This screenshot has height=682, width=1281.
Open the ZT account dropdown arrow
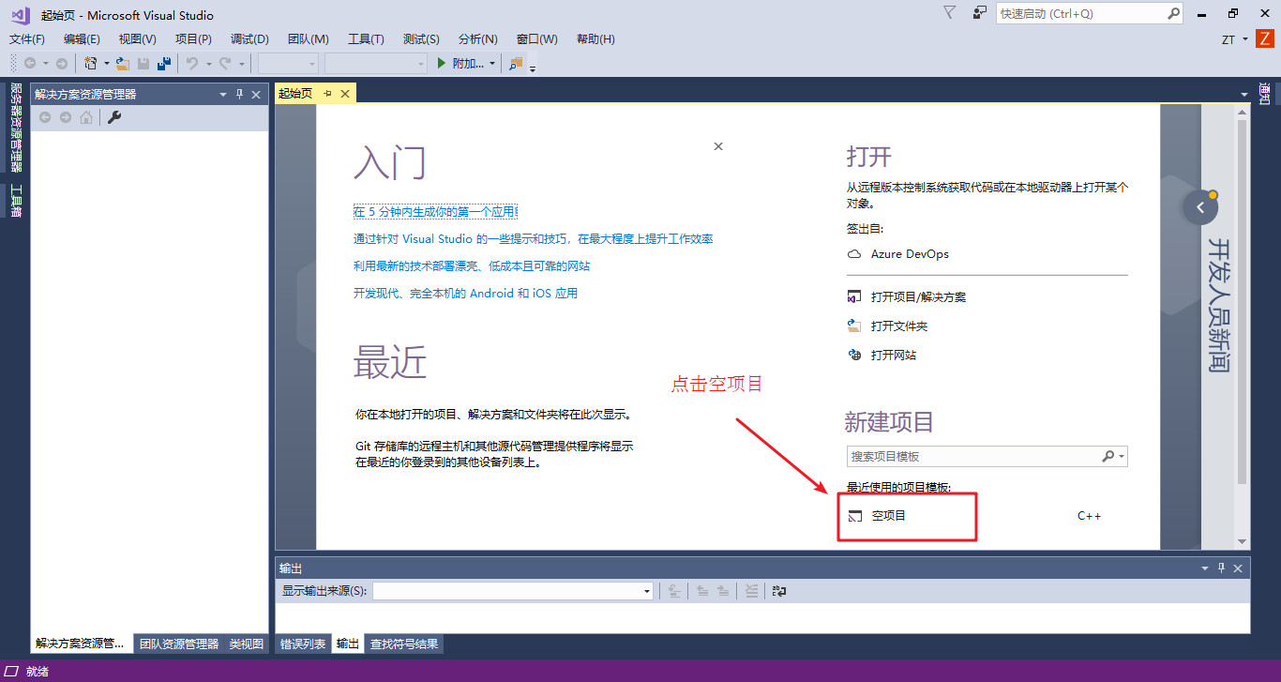pyautogui.click(x=1244, y=39)
